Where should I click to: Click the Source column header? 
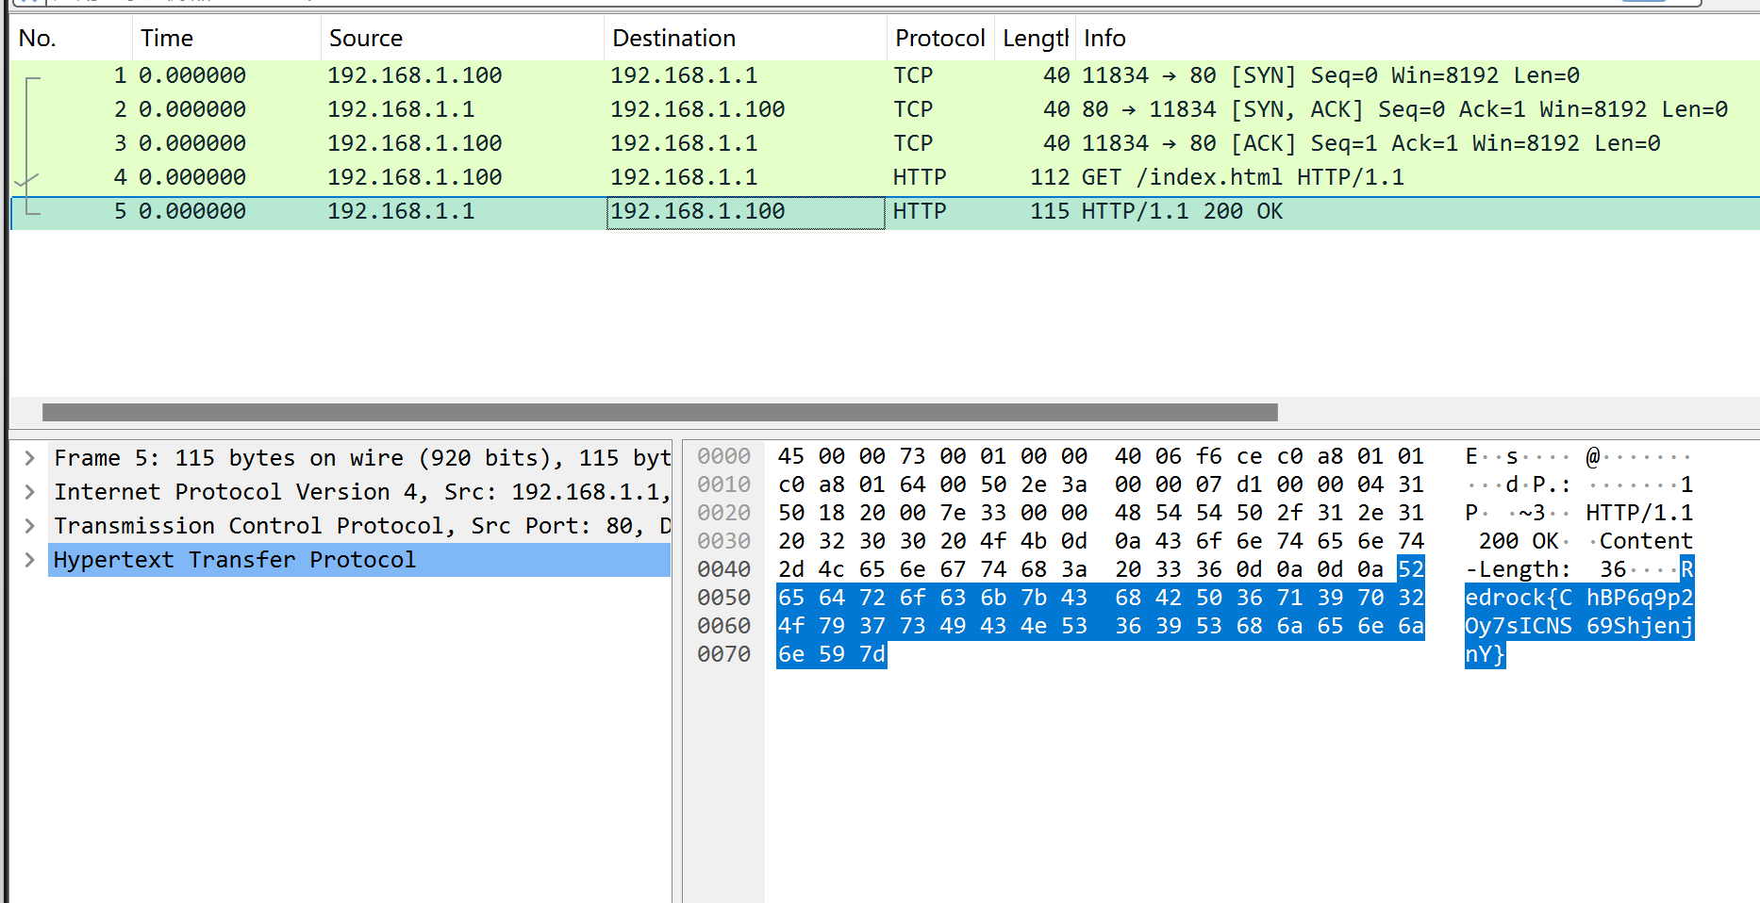(x=366, y=39)
